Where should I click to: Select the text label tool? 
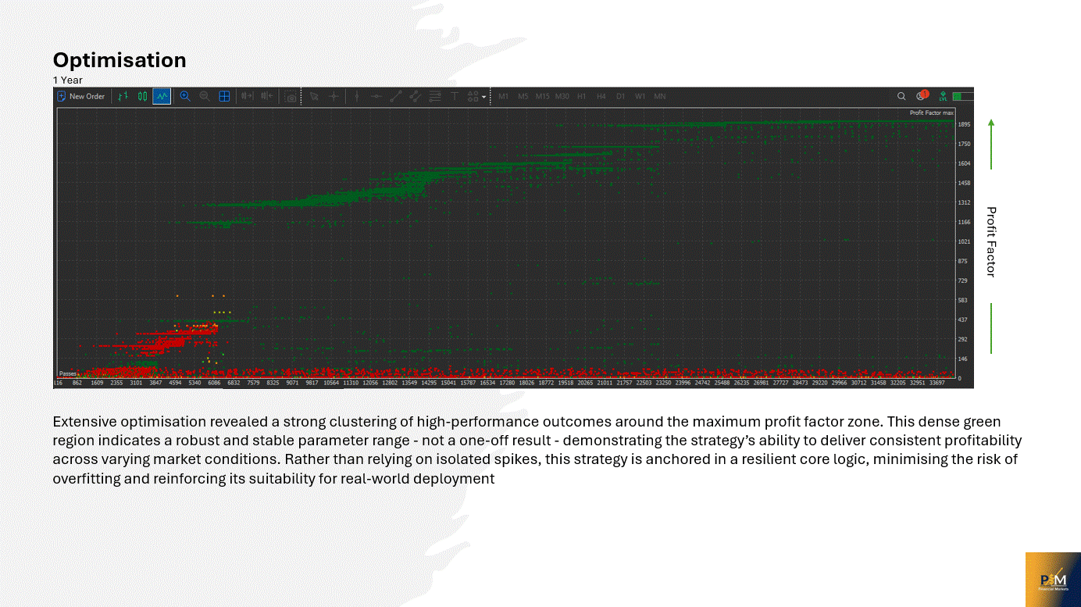(455, 96)
